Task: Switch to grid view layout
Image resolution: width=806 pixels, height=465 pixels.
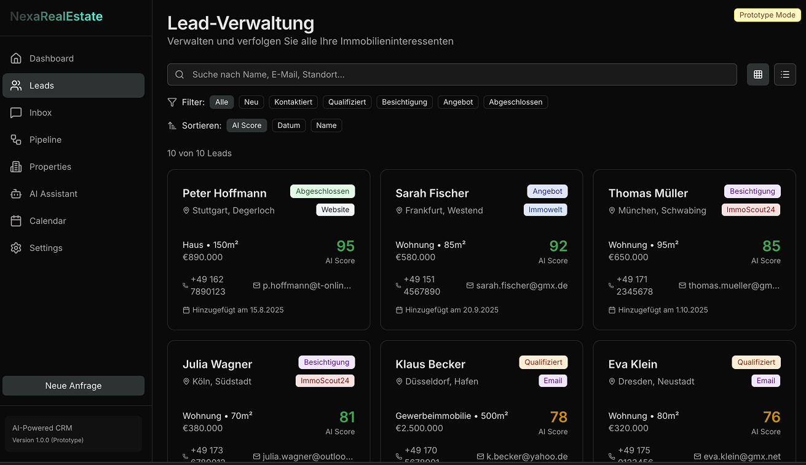Action: 757,74
